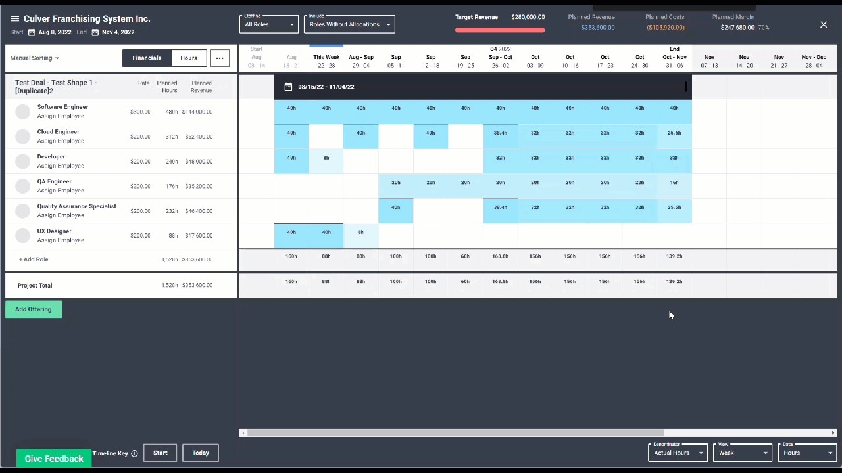Click the 08/15/22 - 11/04/22 deal date bar
Image resolution: width=842 pixels, height=473 pixels.
tap(483, 87)
